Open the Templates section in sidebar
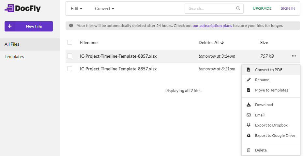This screenshot has height=156, width=304. pyautogui.click(x=14, y=56)
